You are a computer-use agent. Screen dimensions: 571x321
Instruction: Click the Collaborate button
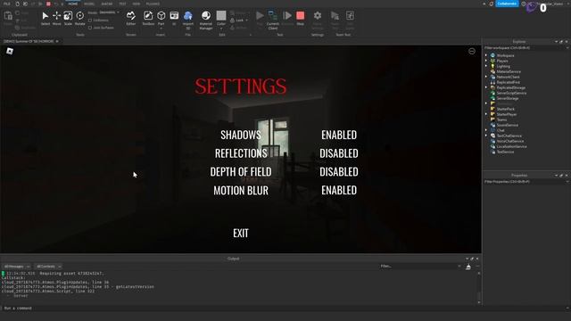[507, 4]
